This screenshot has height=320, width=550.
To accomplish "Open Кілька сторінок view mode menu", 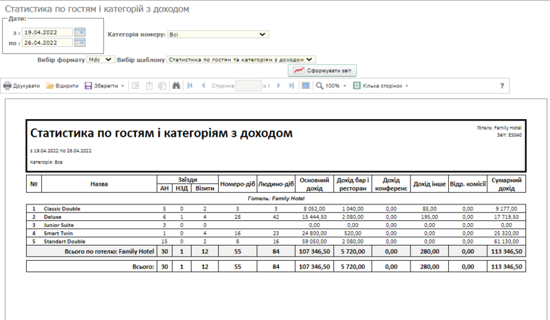I will pos(381,86).
